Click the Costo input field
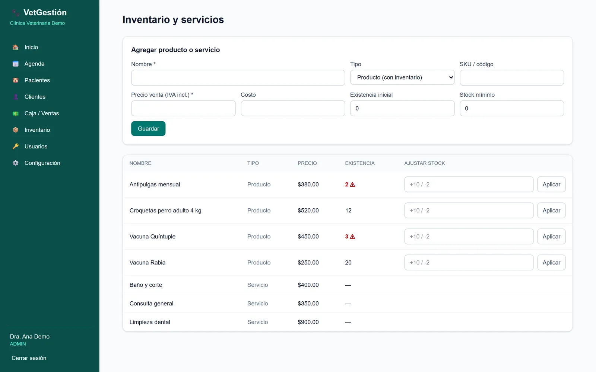The height and width of the screenshot is (372, 596). [293, 108]
